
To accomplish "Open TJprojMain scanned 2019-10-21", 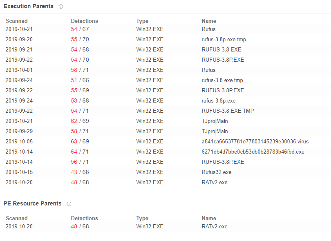I will tap(215, 121).
